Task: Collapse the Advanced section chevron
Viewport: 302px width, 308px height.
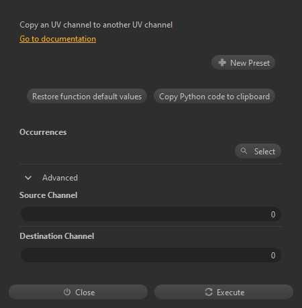Action: point(28,178)
